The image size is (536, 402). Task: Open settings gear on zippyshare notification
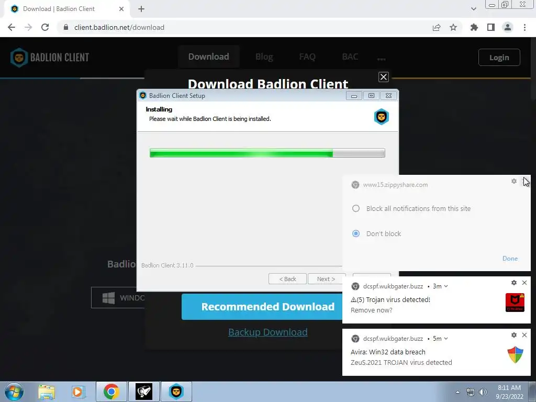click(x=514, y=181)
